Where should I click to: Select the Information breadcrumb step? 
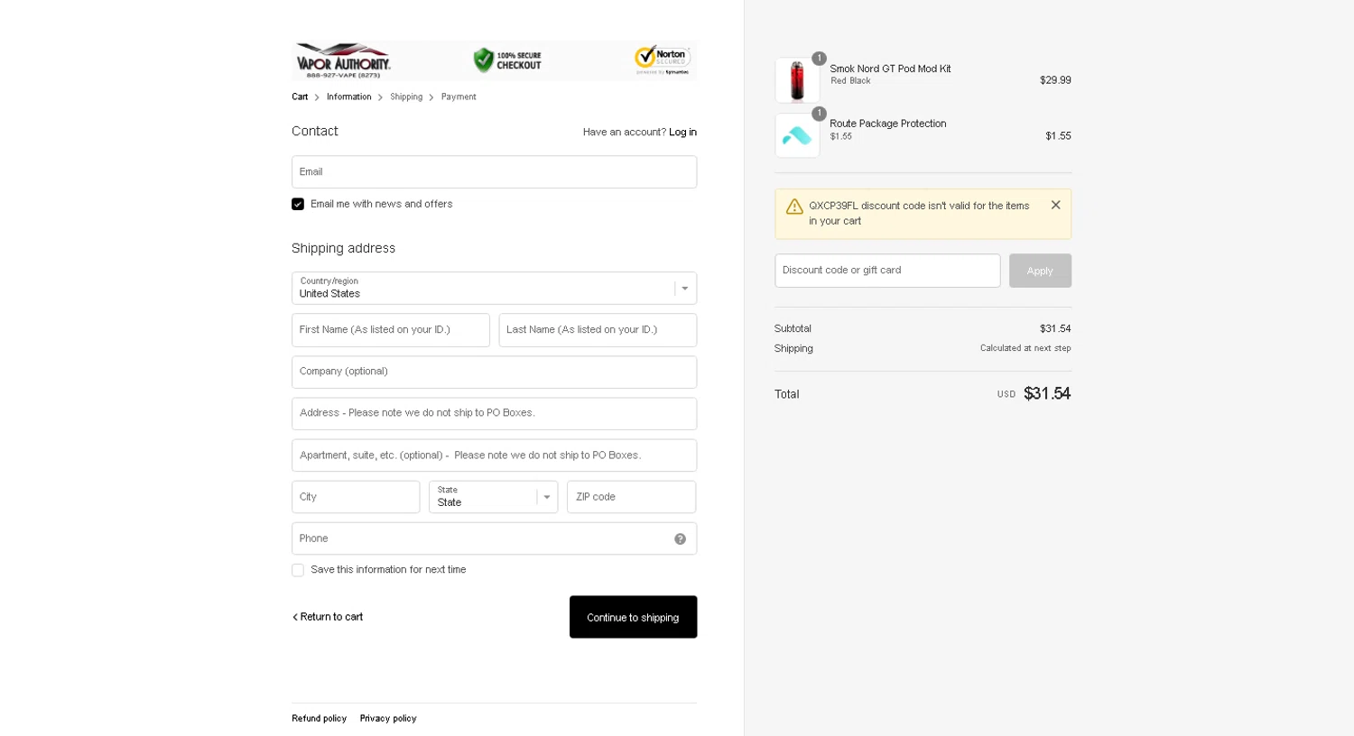pos(348,97)
